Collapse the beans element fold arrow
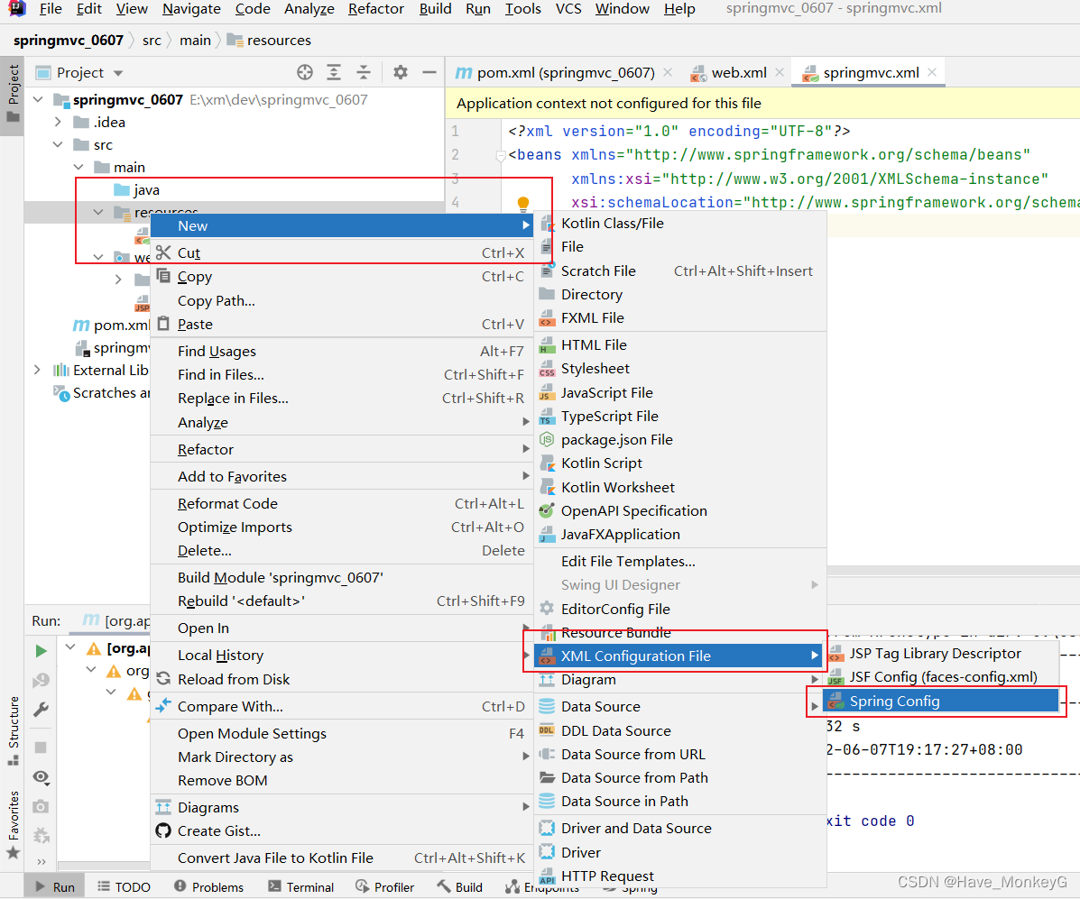 502,153
